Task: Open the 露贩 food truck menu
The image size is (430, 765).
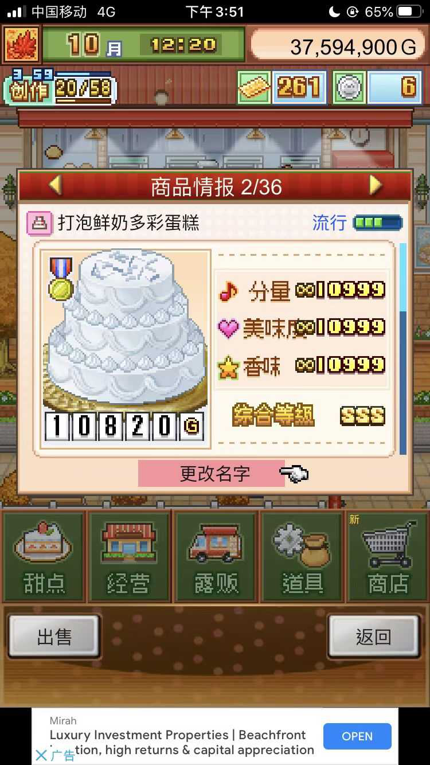Action: click(216, 556)
